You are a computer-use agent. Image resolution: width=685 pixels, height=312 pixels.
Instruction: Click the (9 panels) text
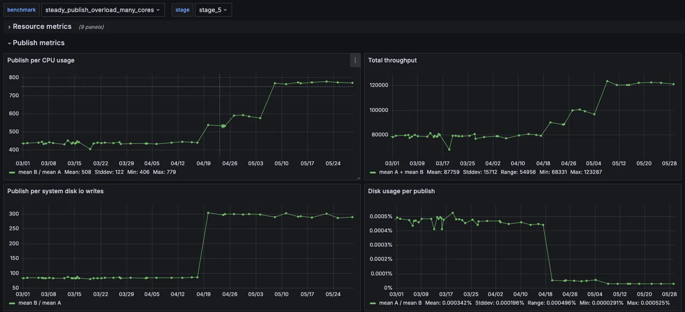click(x=91, y=27)
